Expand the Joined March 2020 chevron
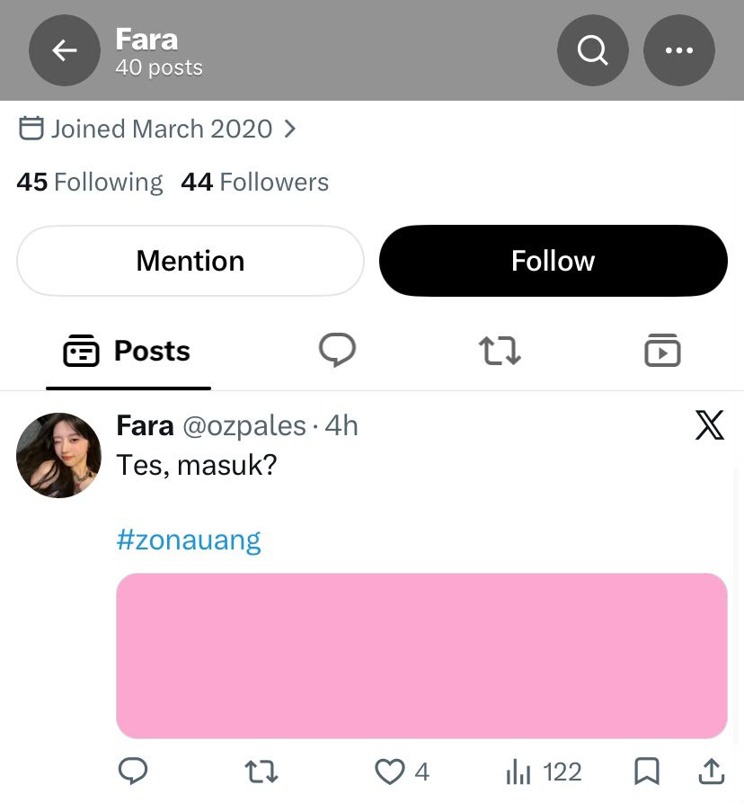 (290, 129)
